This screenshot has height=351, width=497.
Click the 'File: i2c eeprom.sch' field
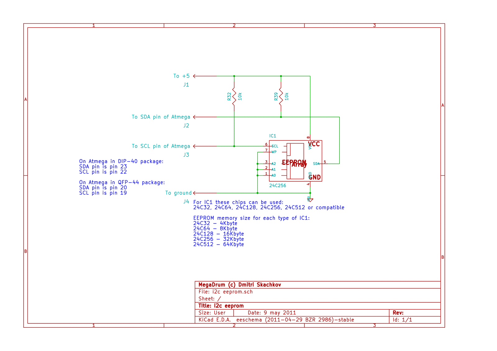(226, 292)
